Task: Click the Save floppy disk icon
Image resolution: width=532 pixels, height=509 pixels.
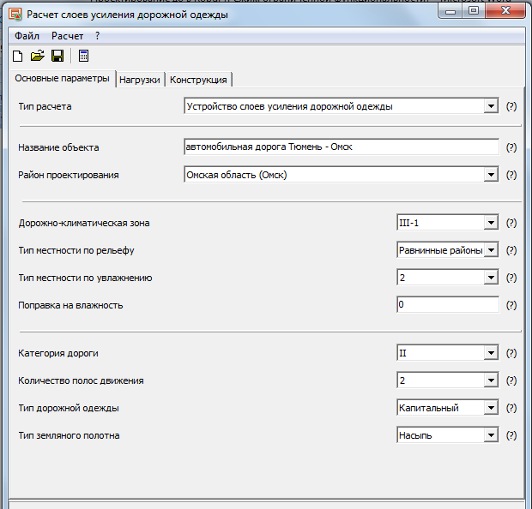Action: pos(57,56)
